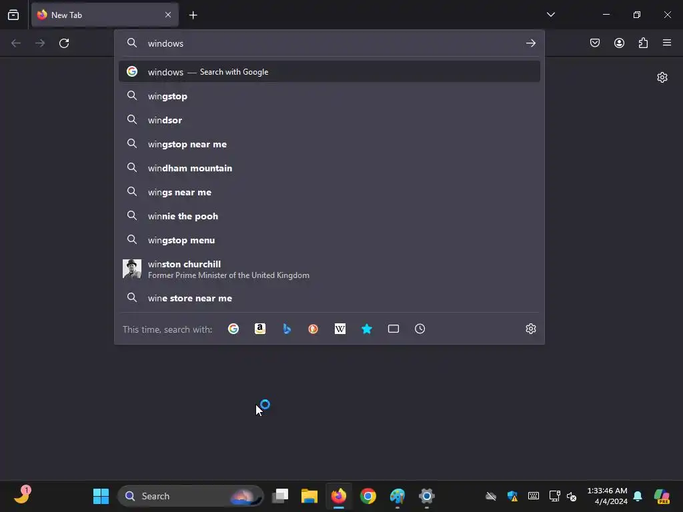
Task: Choose the windsor suggestion
Action: 329,120
